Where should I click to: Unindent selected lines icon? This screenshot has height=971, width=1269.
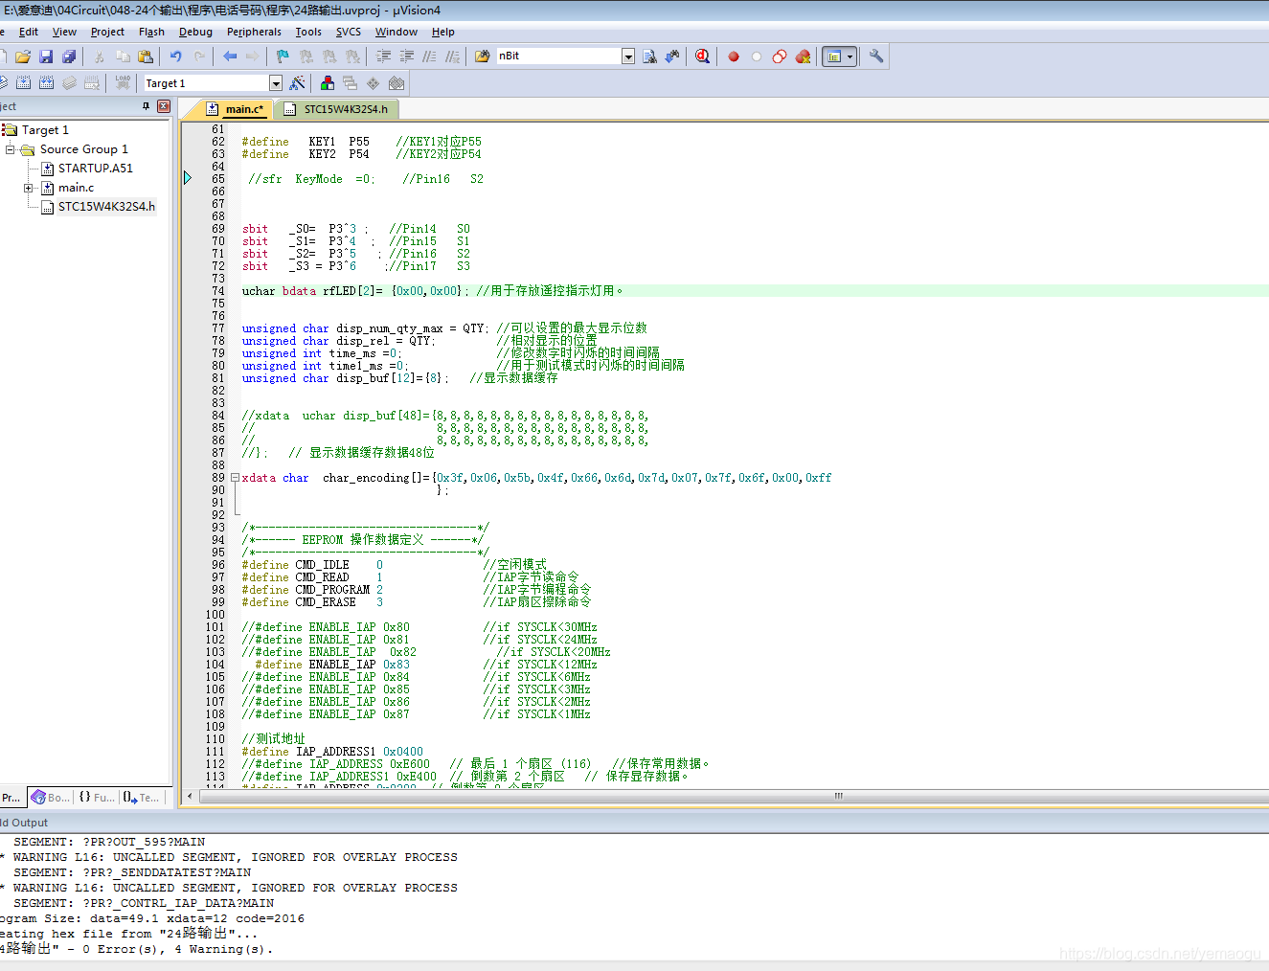pos(407,56)
